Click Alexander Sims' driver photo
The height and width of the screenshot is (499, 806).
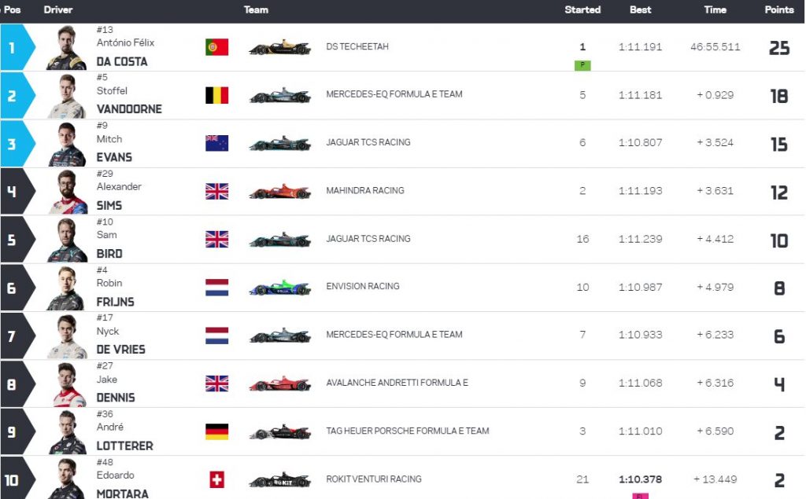[x=68, y=192]
